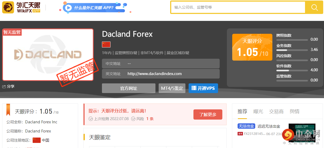The image size is (324, 148).
Task: Focus the company name search field
Action: tap(238, 7)
